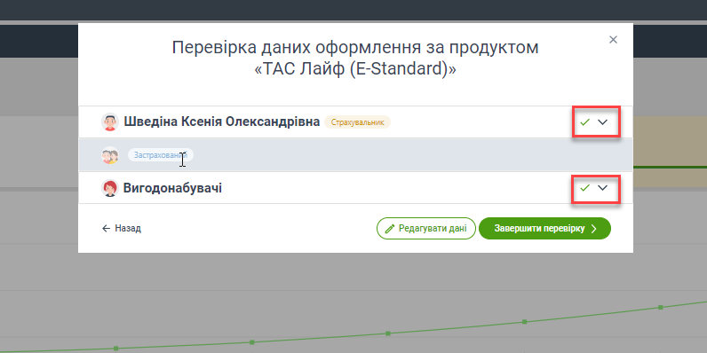The image size is (707, 353).
Task: Click the avatar icon of Шведіна Ксенія Олександрівна
Action: coord(110,122)
